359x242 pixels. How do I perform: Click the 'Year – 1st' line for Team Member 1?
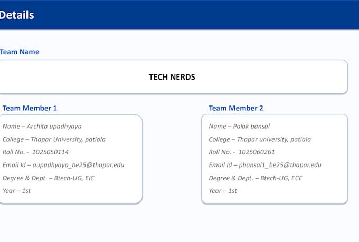click(16, 191)
